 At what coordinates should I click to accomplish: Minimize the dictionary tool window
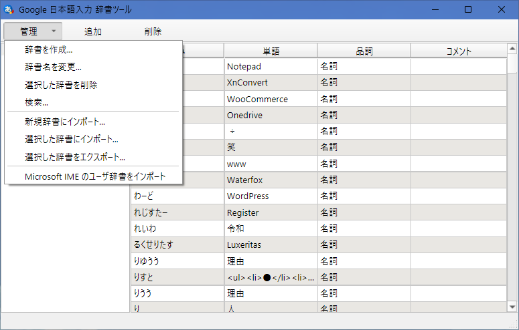pyautogui.click(x=435, y=9)
